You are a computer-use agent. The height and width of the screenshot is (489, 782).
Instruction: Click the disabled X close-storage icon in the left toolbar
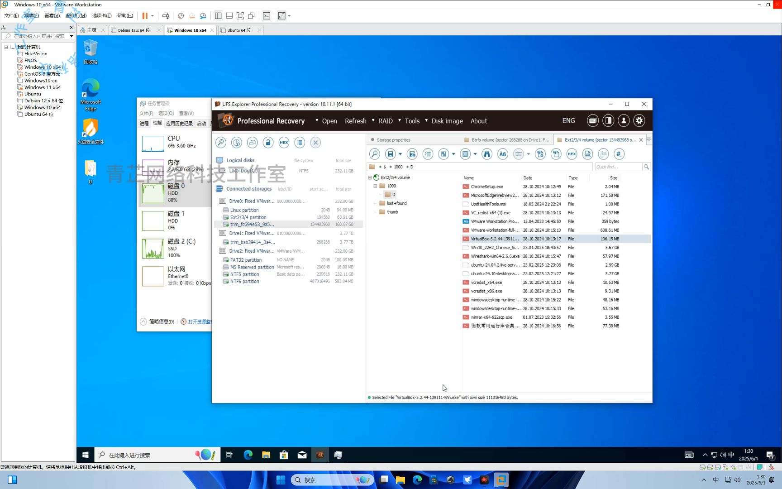pos(315,143)
